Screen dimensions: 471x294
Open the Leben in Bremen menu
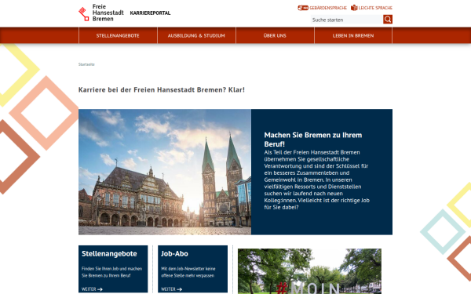(x=353, y=35)
